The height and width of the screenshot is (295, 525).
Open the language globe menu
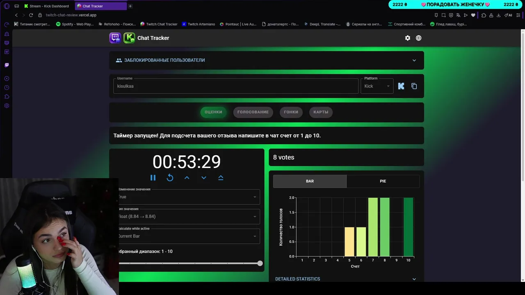pos(418,38)
